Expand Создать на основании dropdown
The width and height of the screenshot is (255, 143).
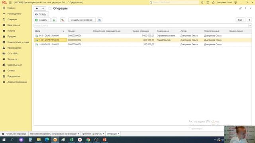pyautogui.click(x=82, y=20)
